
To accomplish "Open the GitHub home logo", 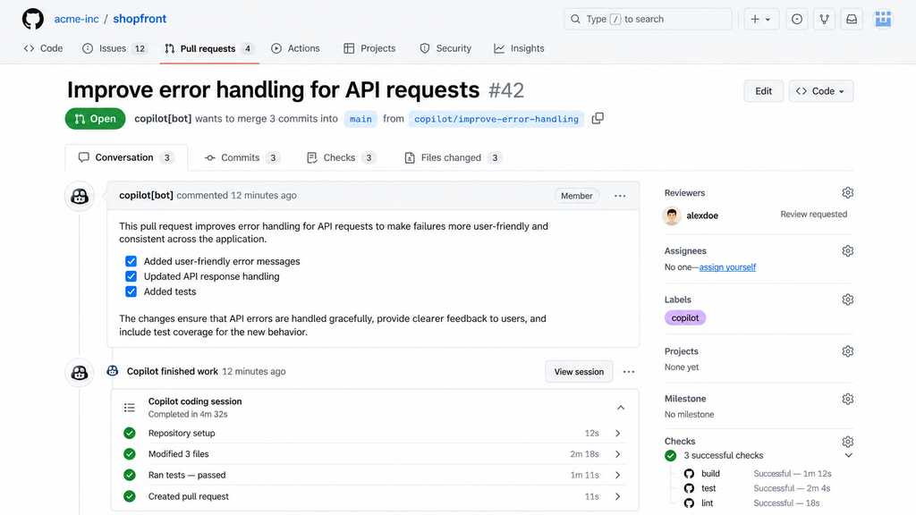I will pos(33,19).
